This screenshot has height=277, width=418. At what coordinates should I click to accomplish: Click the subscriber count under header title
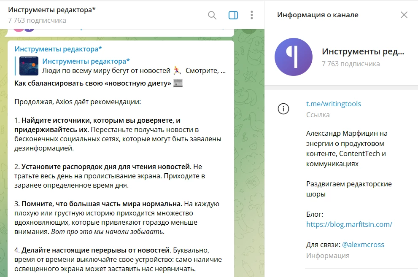pos(37,21)
